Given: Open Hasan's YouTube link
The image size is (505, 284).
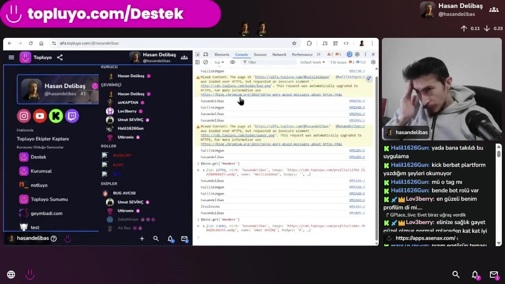Looking at the screenshot, I should (x=40, y=116).
